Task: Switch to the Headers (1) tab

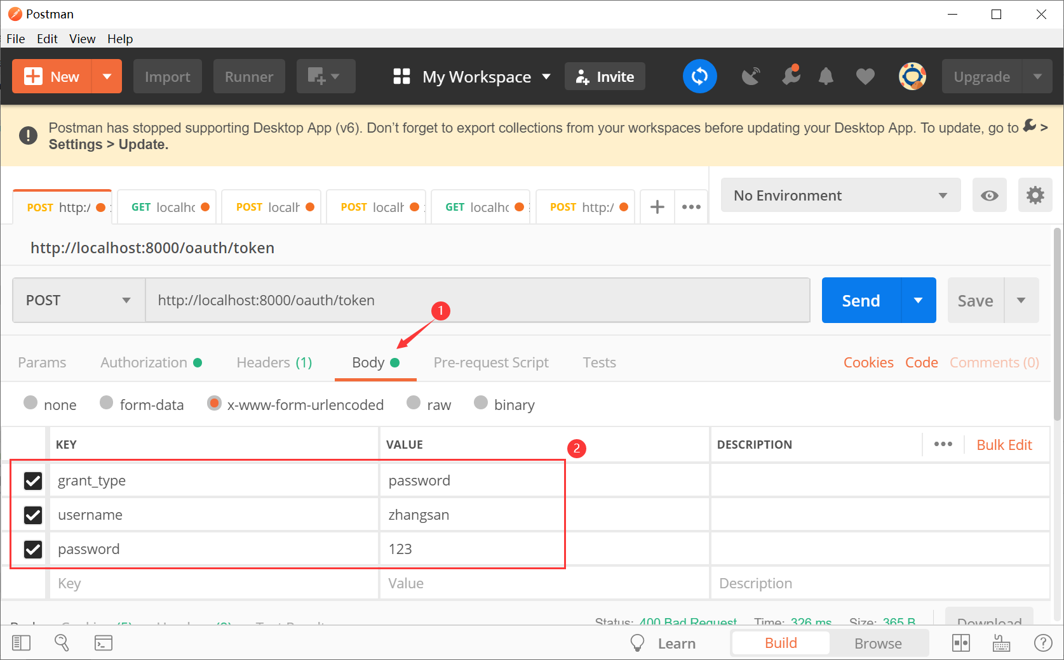Action: [x=274, y=362]
